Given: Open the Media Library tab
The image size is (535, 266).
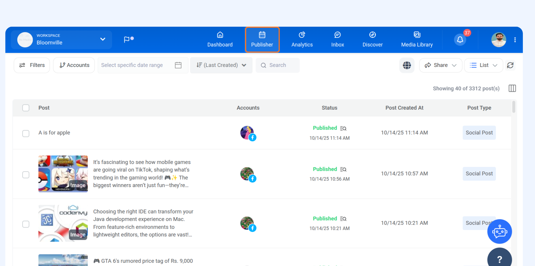Looking at the screenshot, I should point(417,40).
